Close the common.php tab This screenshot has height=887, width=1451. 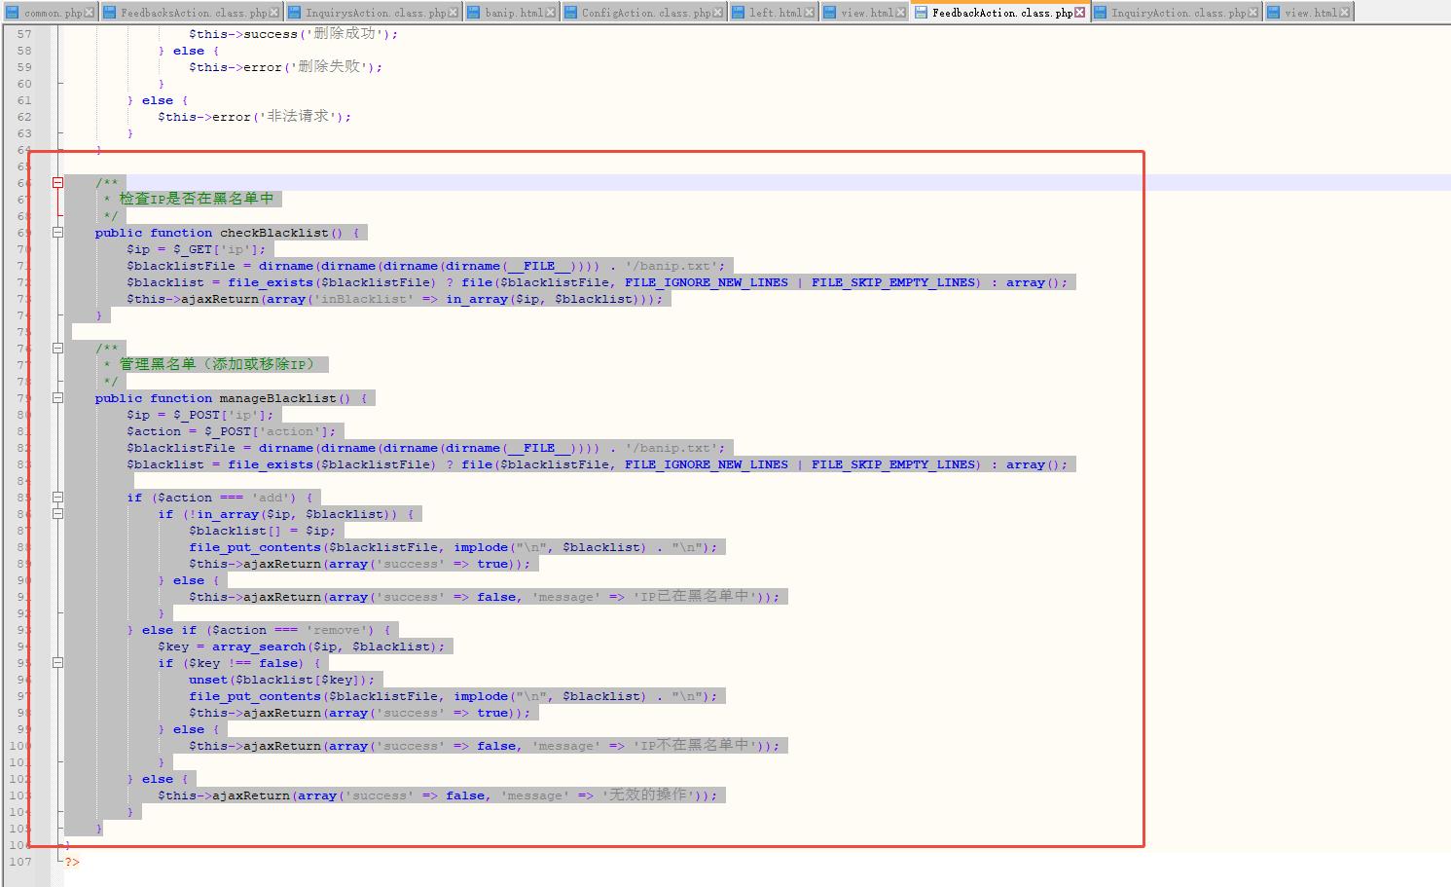click(x=90, y=13)
